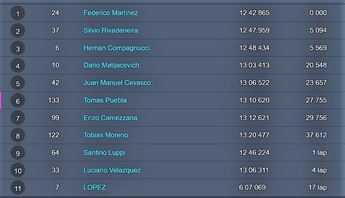This screenshot has height=198, width=345.
Task: Click the 17 lap gap cell
Action: (317, 188)
